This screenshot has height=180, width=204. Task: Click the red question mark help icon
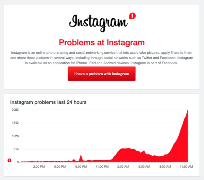[10, 160]
